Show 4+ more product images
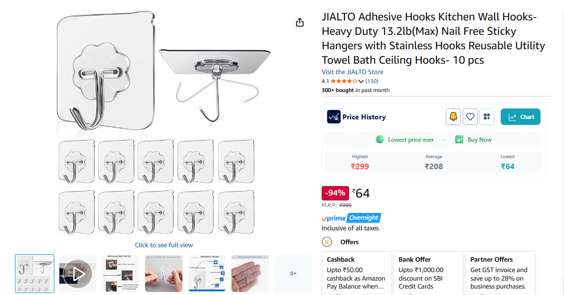564x295 pixels. (x=293, y=274)
